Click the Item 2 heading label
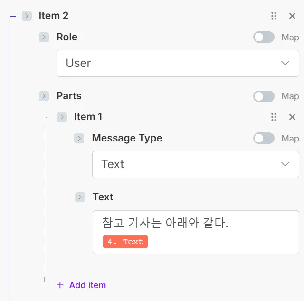Image resolution: width=304 pixels, height=301 pixels. (x=53, y=16)
